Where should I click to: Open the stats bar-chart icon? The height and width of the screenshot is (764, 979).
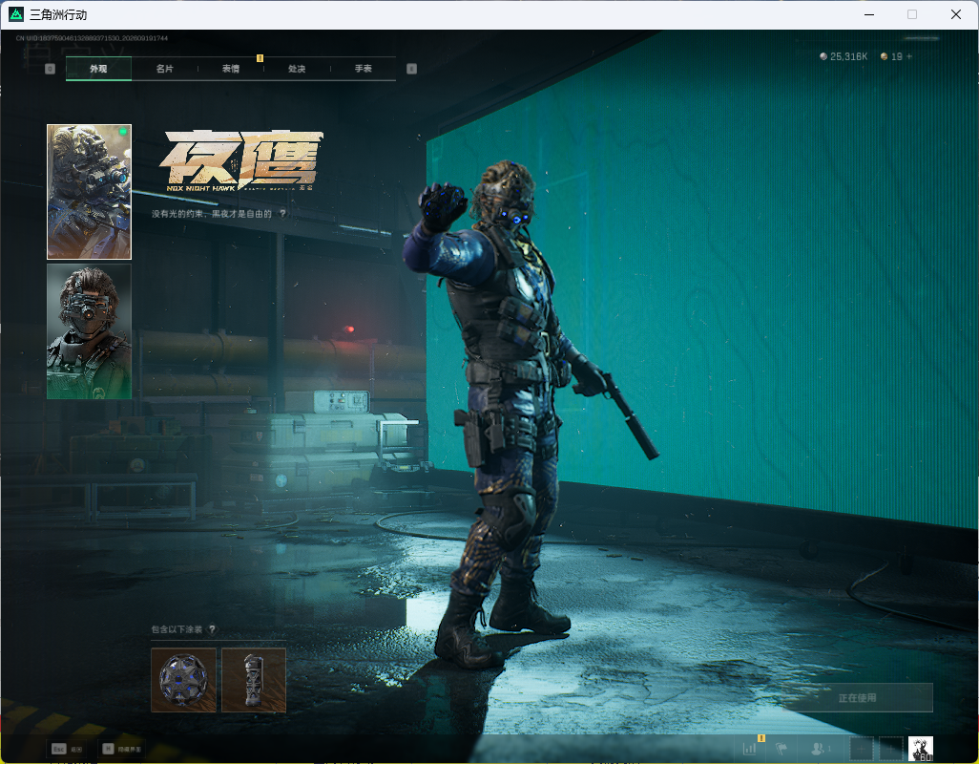pos(749,749)
